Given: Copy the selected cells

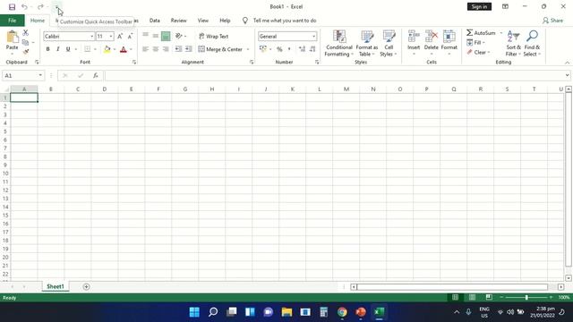Looking at the screenshot, I should 26,42.
